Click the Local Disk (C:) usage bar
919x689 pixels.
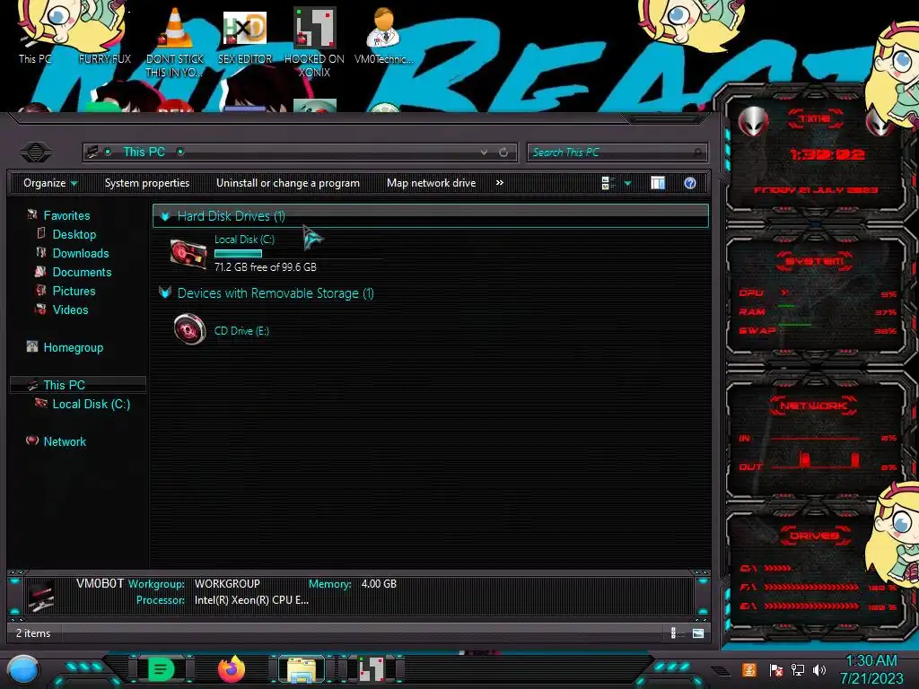pos(238,254)
